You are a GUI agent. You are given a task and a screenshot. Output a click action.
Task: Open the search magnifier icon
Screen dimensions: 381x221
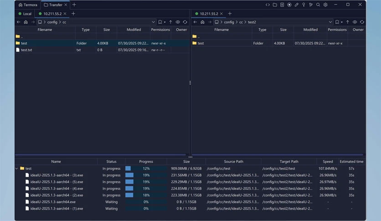pos(318,5)
